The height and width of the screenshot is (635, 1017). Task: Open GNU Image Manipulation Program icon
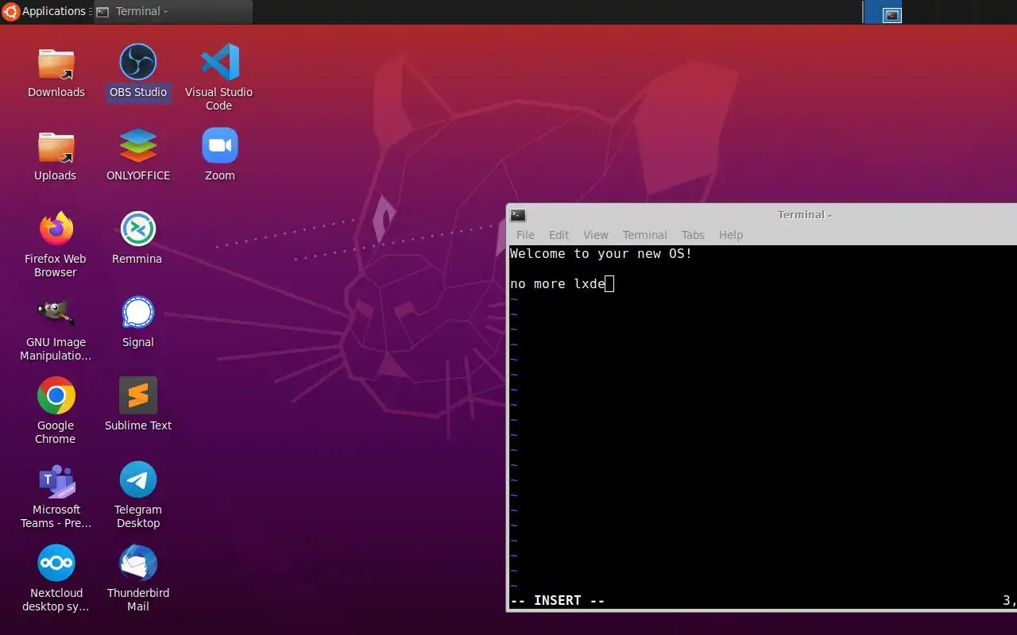click(56, 313)
